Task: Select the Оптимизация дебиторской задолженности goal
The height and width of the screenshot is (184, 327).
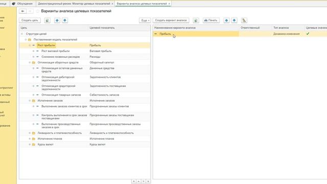Action: [x=58, y=79]
